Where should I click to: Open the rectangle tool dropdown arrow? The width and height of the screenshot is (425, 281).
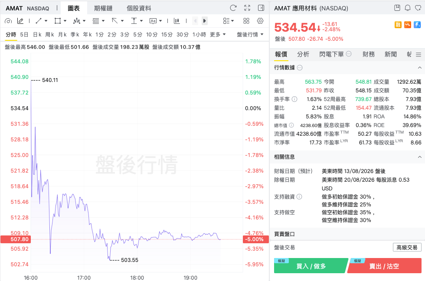(65, 21)
